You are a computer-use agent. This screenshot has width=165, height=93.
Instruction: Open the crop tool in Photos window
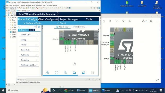coord(129,21)
